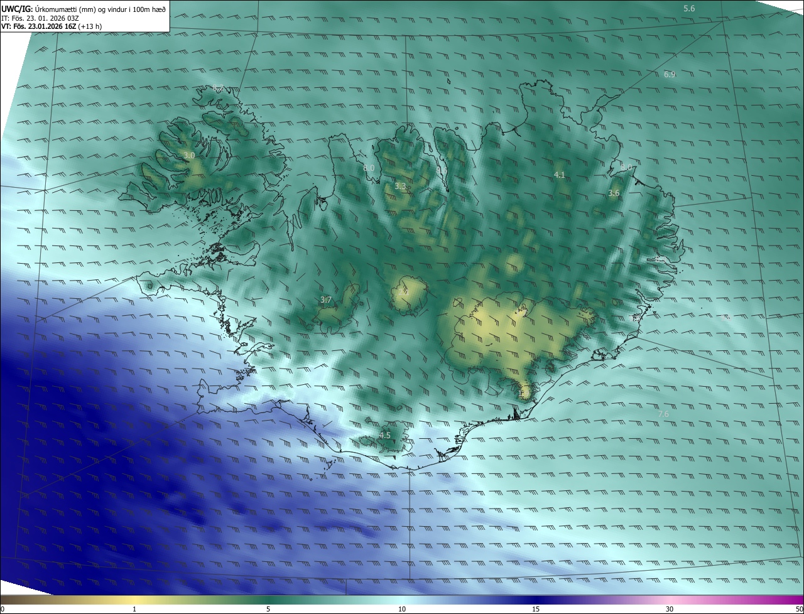Click the 50 tick on the color scale
This screenshot has height=614, width=804.
pyautogui.click(x=799, y=609)
